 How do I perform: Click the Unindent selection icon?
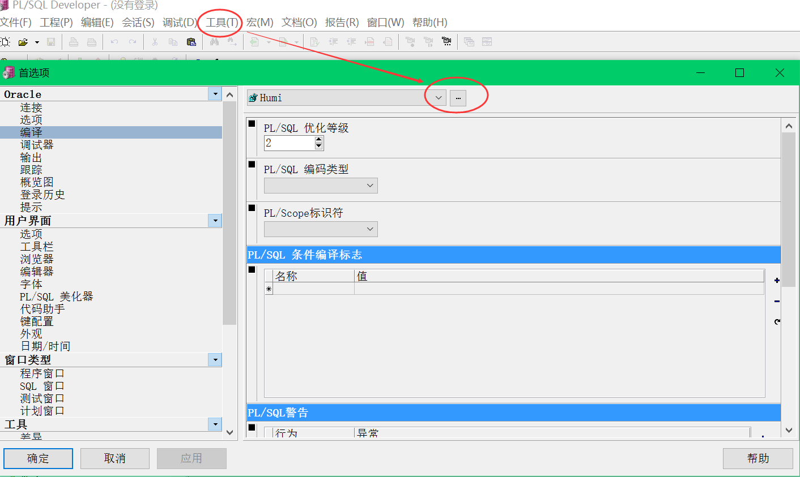tap(351, 42)
